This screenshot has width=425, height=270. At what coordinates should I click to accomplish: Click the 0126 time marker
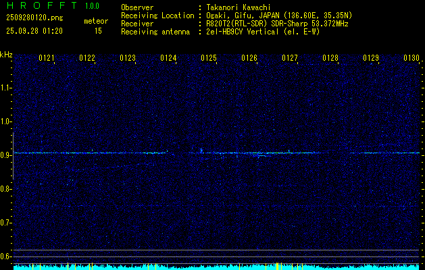[x=249, y=58]
